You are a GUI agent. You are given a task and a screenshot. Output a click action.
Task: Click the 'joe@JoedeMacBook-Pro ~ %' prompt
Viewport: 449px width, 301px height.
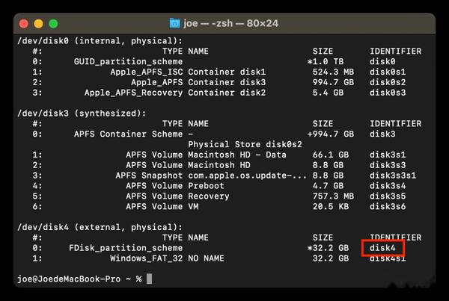click(79, 279)
